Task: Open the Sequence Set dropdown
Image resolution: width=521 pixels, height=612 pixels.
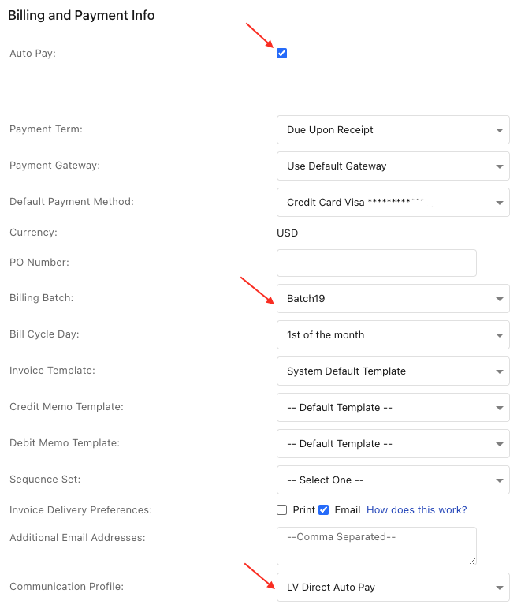Action: (x=393, y=480)
